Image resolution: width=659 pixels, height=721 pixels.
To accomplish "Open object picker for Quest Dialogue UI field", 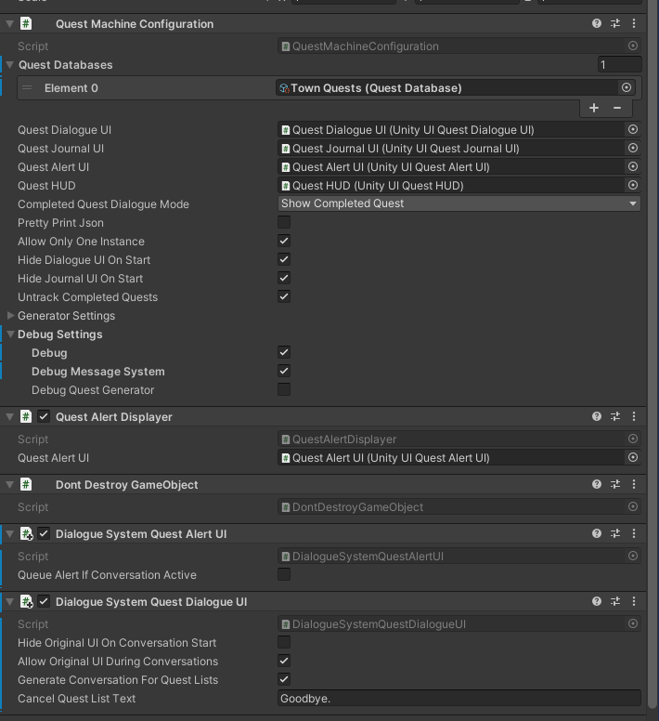I will (x=633, y=130).
